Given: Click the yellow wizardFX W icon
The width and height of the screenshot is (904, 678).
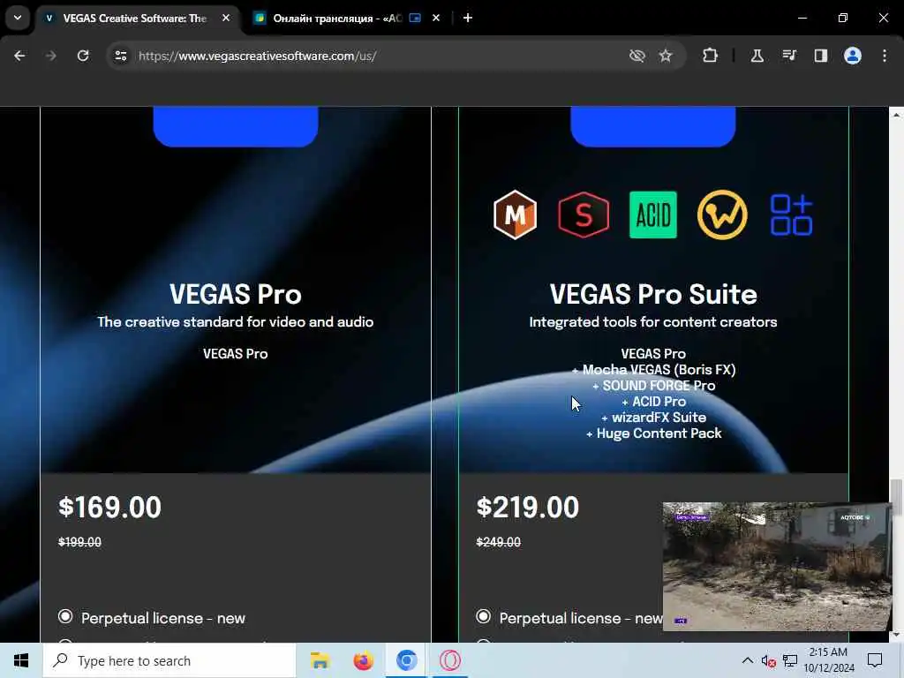Looking at the screenshot, I should pos(722,215).
